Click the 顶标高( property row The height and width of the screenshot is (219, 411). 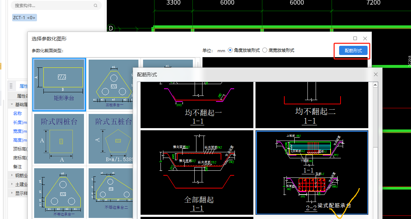[x=17, y=149]
